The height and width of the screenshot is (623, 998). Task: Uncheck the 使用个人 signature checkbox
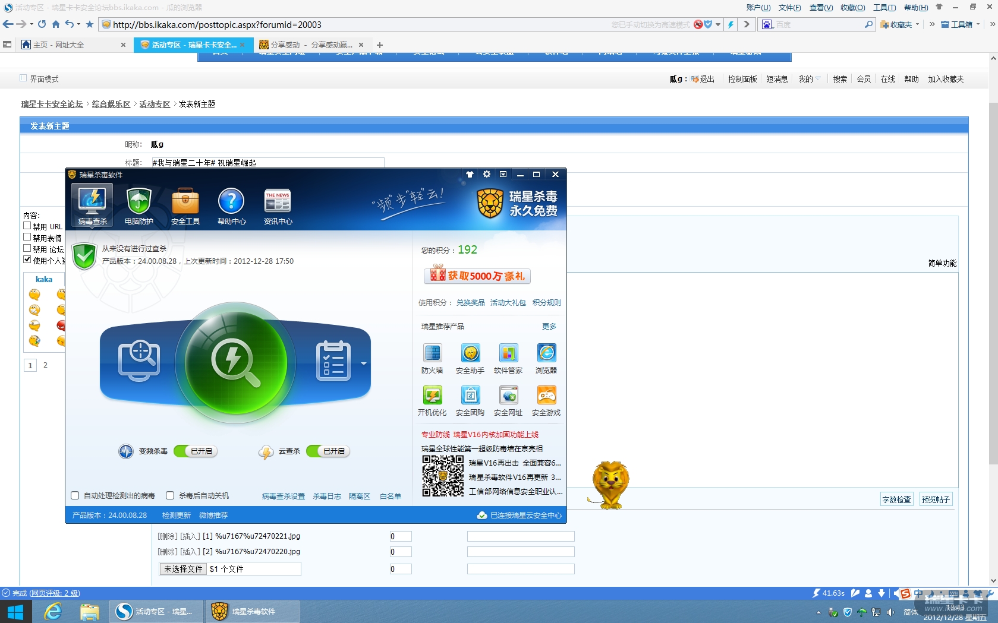[27, 260]
